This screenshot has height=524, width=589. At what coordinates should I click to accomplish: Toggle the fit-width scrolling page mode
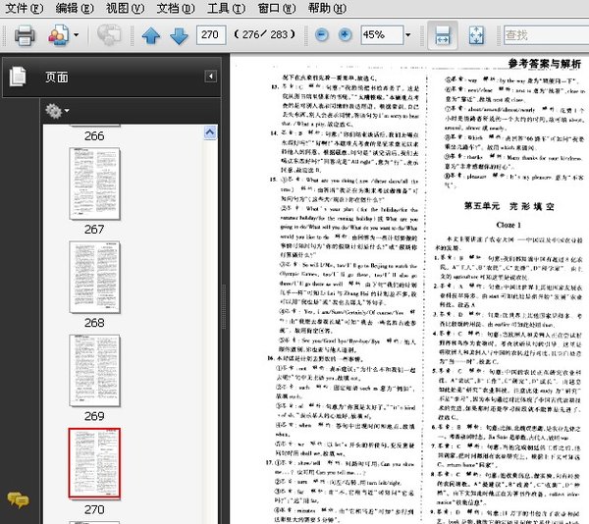443,35
